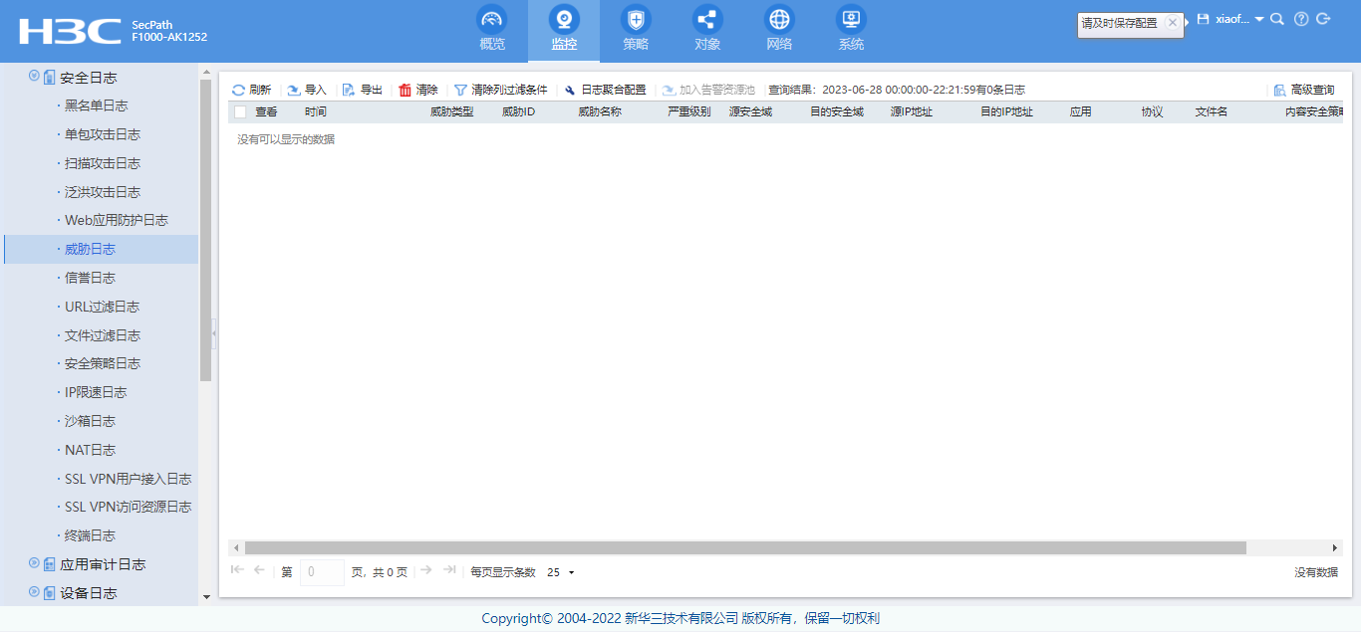Open 高级查询 advanced query

click(x=1304, y=90)
